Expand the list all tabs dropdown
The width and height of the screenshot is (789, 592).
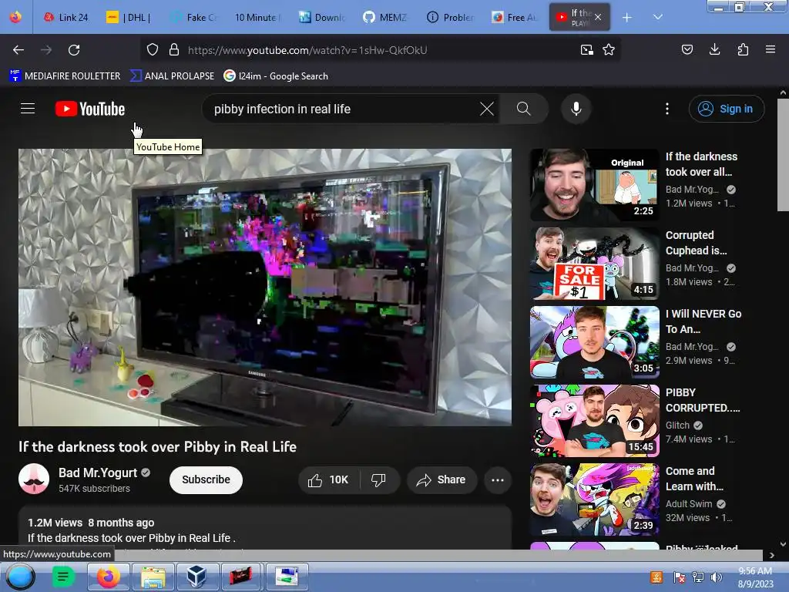pyautogui.click(x=658, y=17)
